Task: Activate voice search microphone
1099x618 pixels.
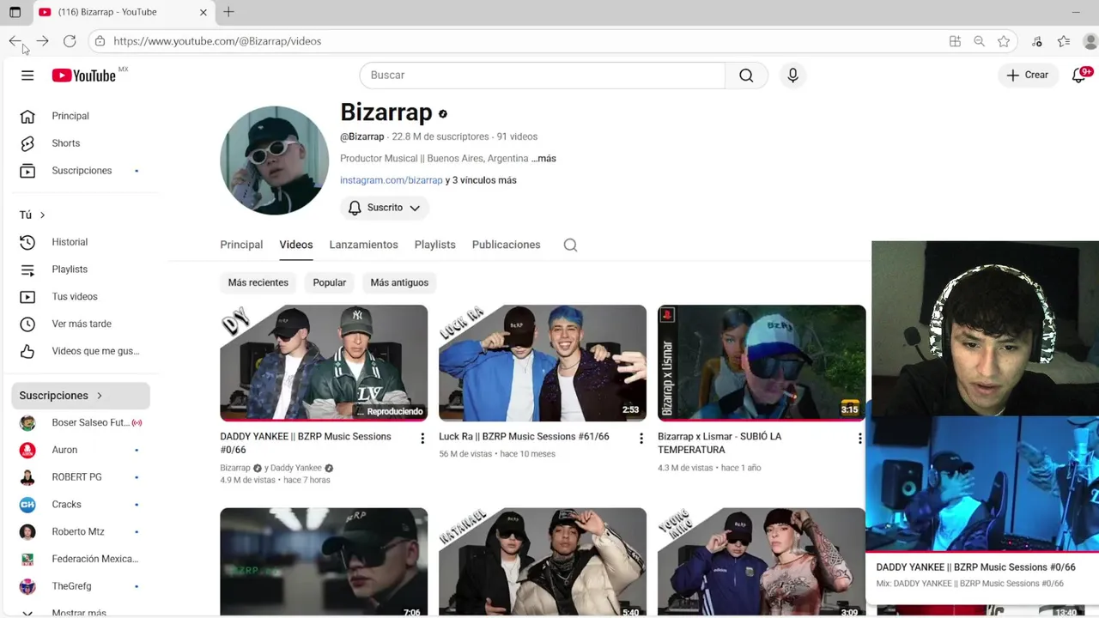Action: coord(792,76)
